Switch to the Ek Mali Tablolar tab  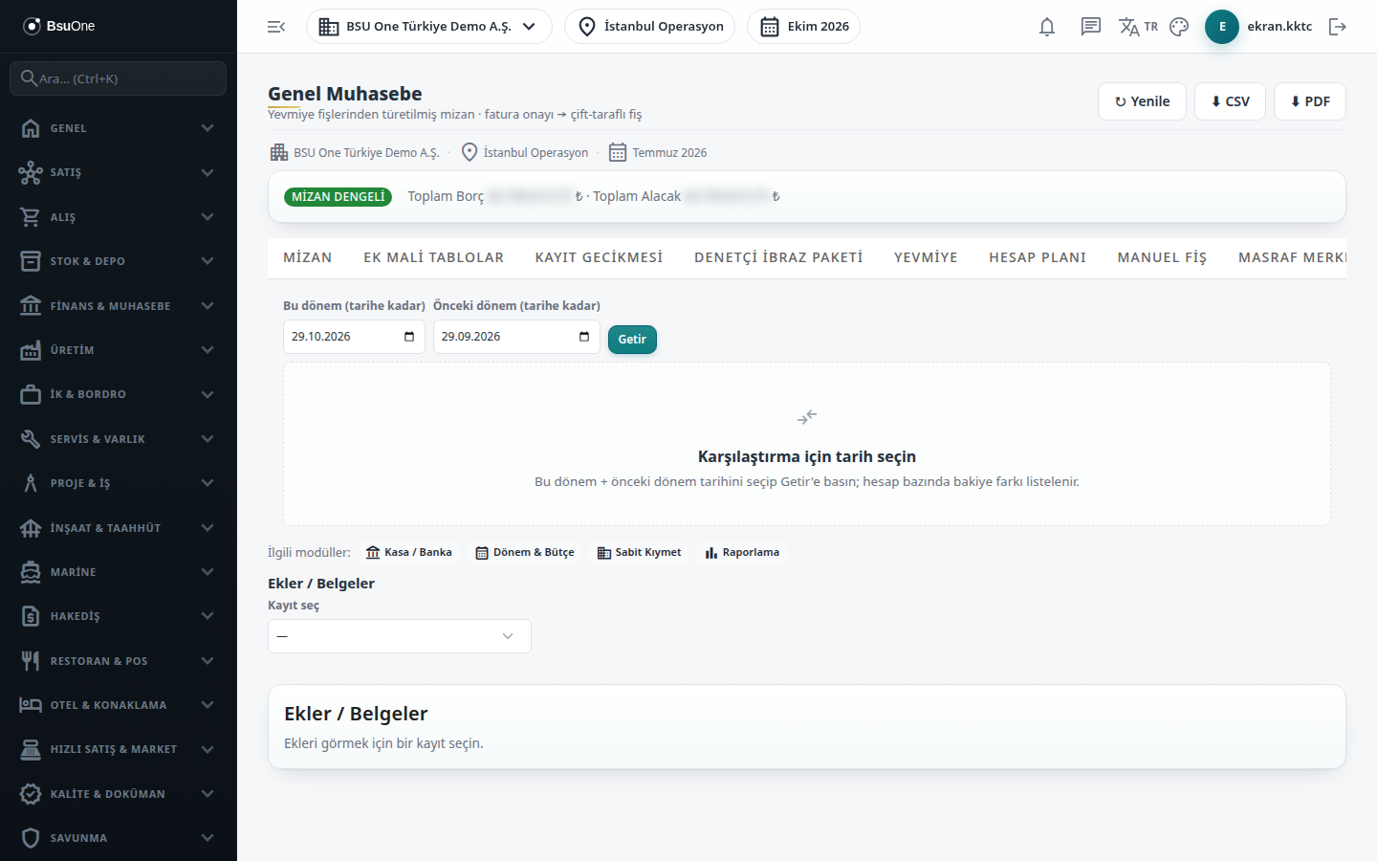point(433,257)
